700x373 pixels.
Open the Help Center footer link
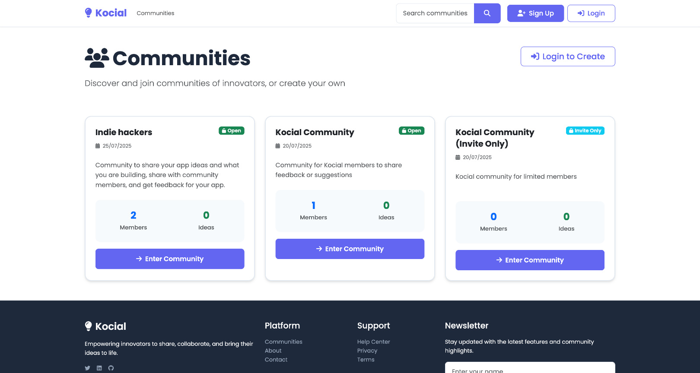pyautogui.click(x=374, y=342)
